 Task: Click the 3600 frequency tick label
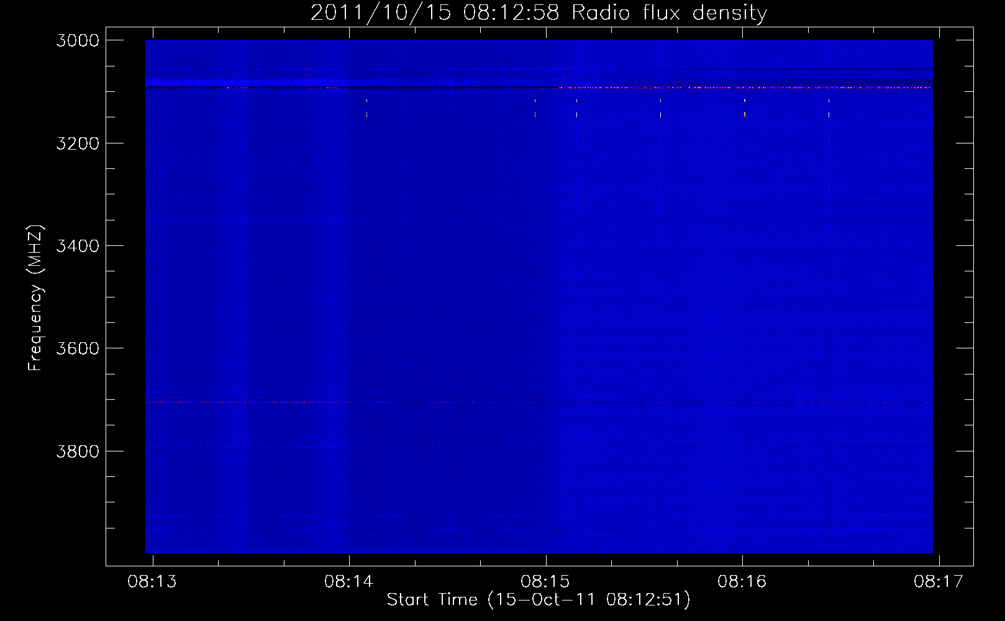click(78, 348)
